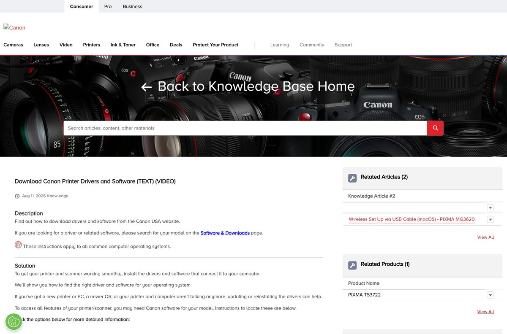
Task: Click View All under Related Articles
Action: click(x=485, y=237)
